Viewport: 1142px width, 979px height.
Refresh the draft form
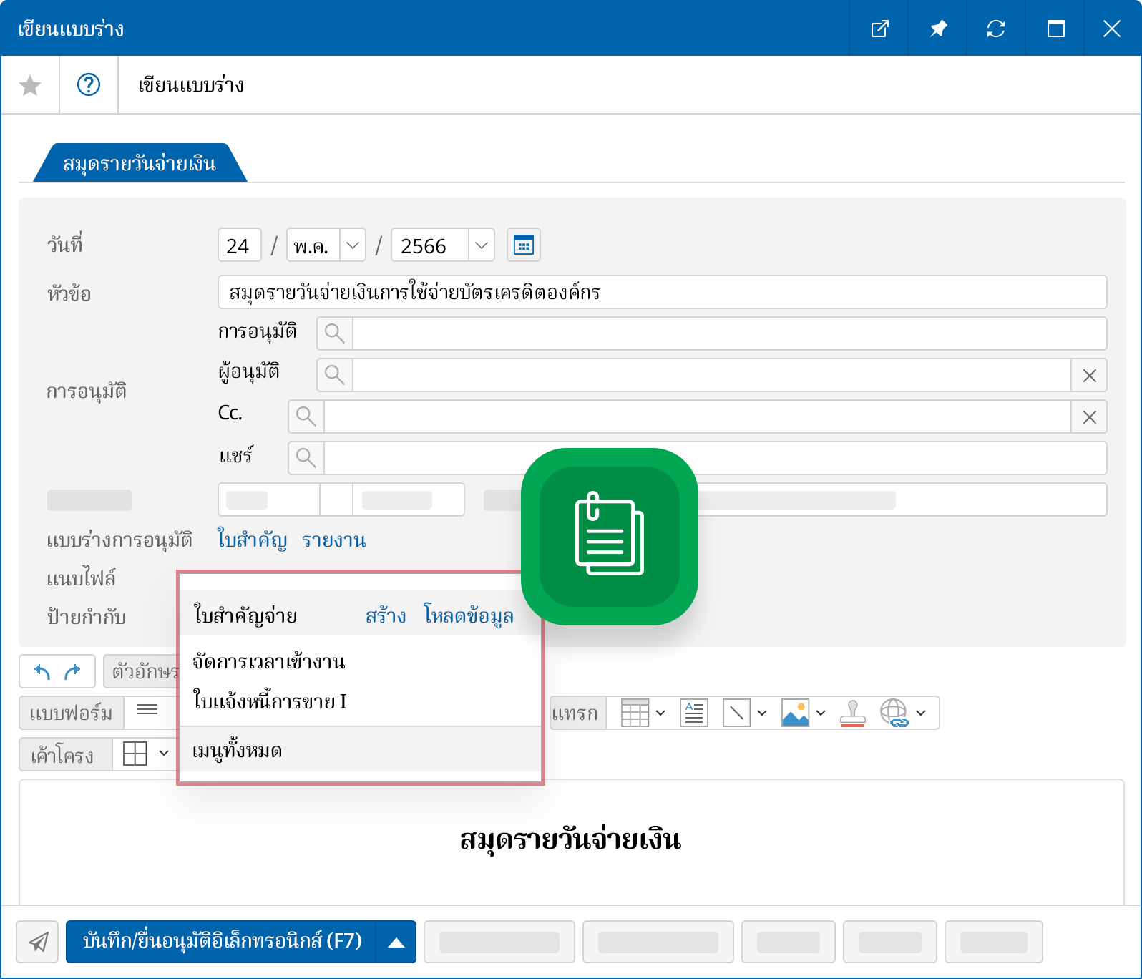point(996,29)
